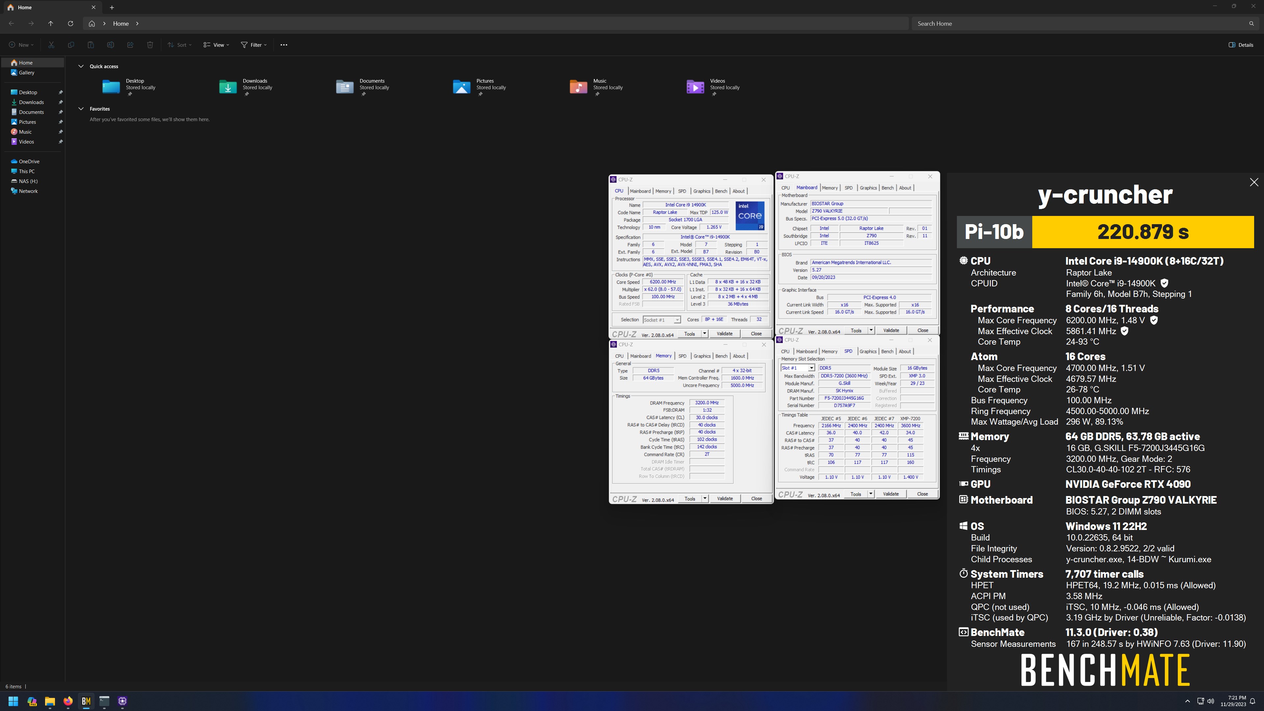Click Close button in CPU-Z Mainboard window
The image size is (1264, 711).
(x=922, y=330)
